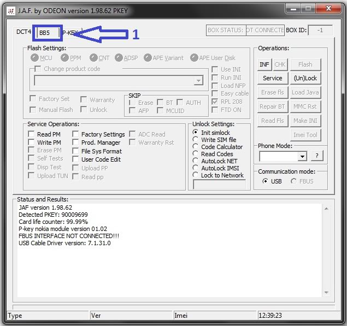Switch to the BB5 tab
The width and height of the screenshot is (347, 326).
[x=48, y=33]
